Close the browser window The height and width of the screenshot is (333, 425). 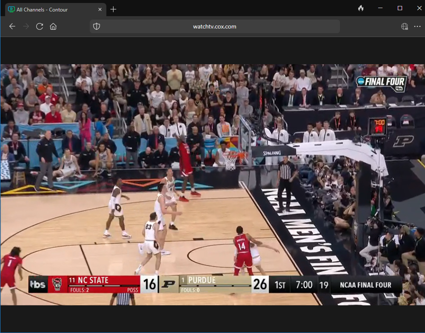[419, 8]
